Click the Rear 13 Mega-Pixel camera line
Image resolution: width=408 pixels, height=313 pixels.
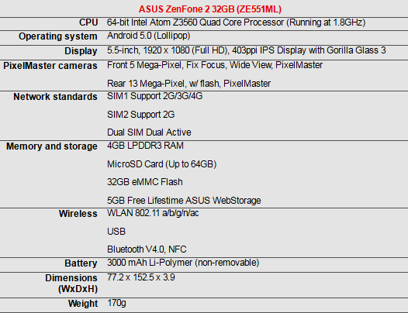tap(189, 84)
